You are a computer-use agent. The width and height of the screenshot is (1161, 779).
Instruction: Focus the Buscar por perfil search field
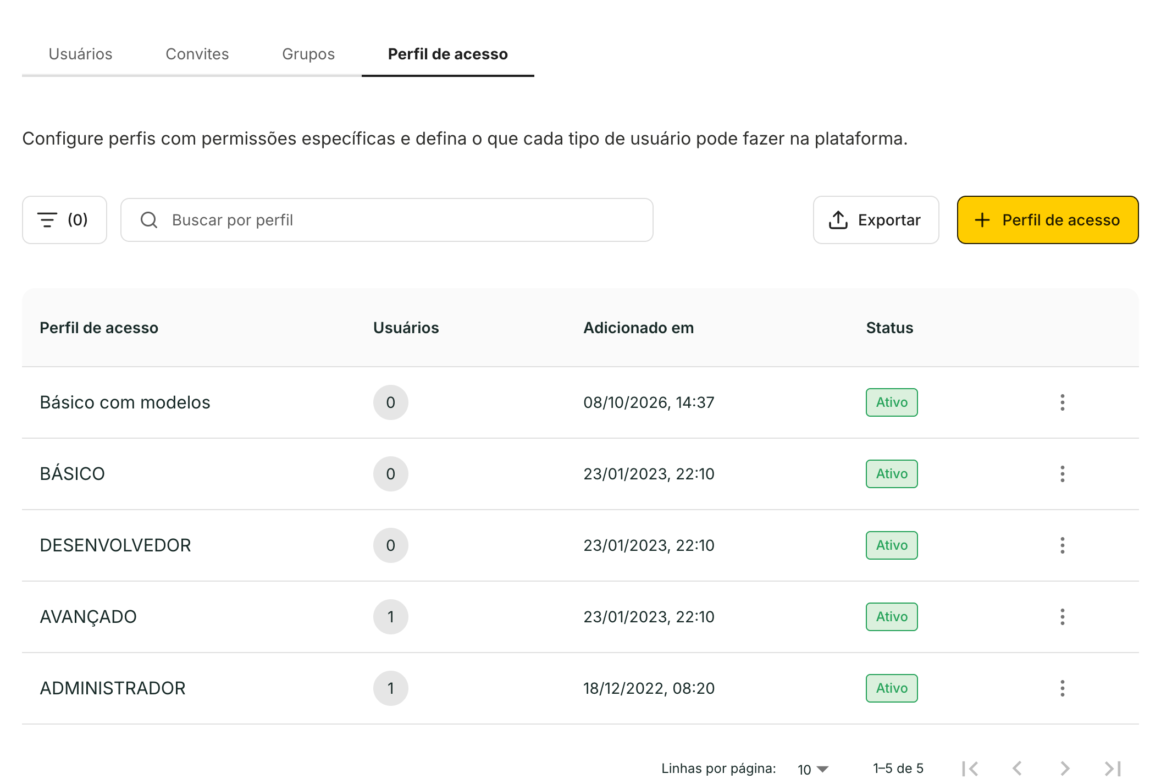[x=387, y=220]
